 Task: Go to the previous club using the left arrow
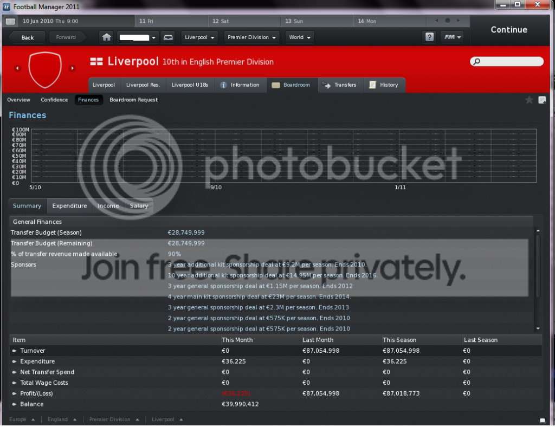tap(17, 68)
